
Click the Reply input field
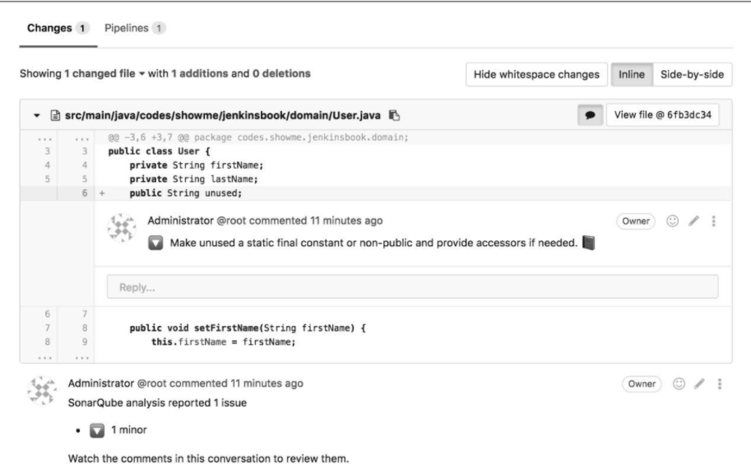412,287
